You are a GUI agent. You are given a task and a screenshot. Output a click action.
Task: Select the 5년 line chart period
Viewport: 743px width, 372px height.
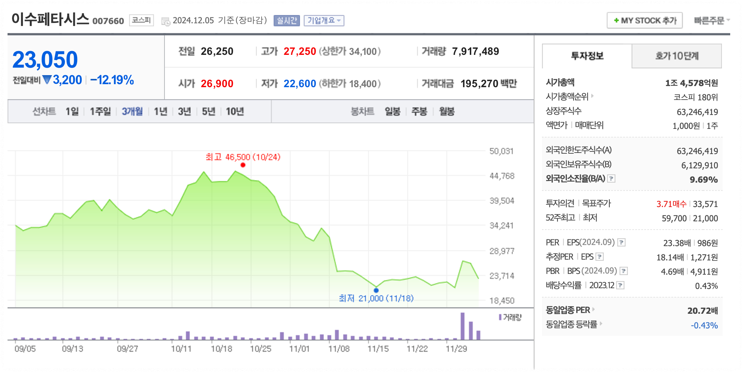pyautogui.click(x=209, y=111)
